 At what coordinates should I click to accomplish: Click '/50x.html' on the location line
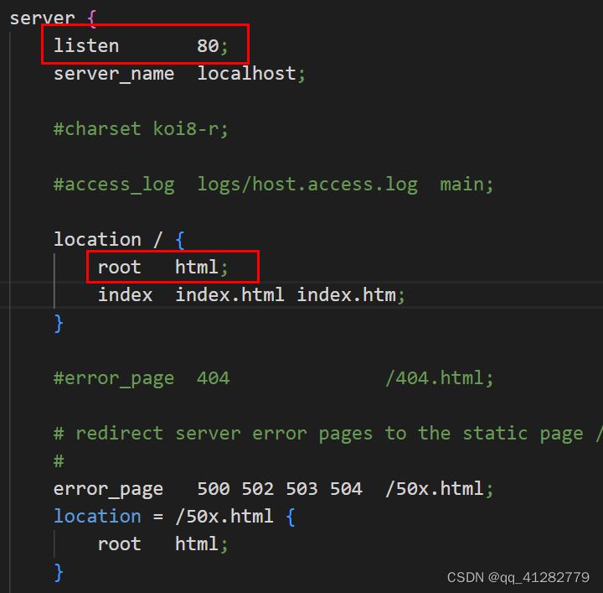[224, 516]
